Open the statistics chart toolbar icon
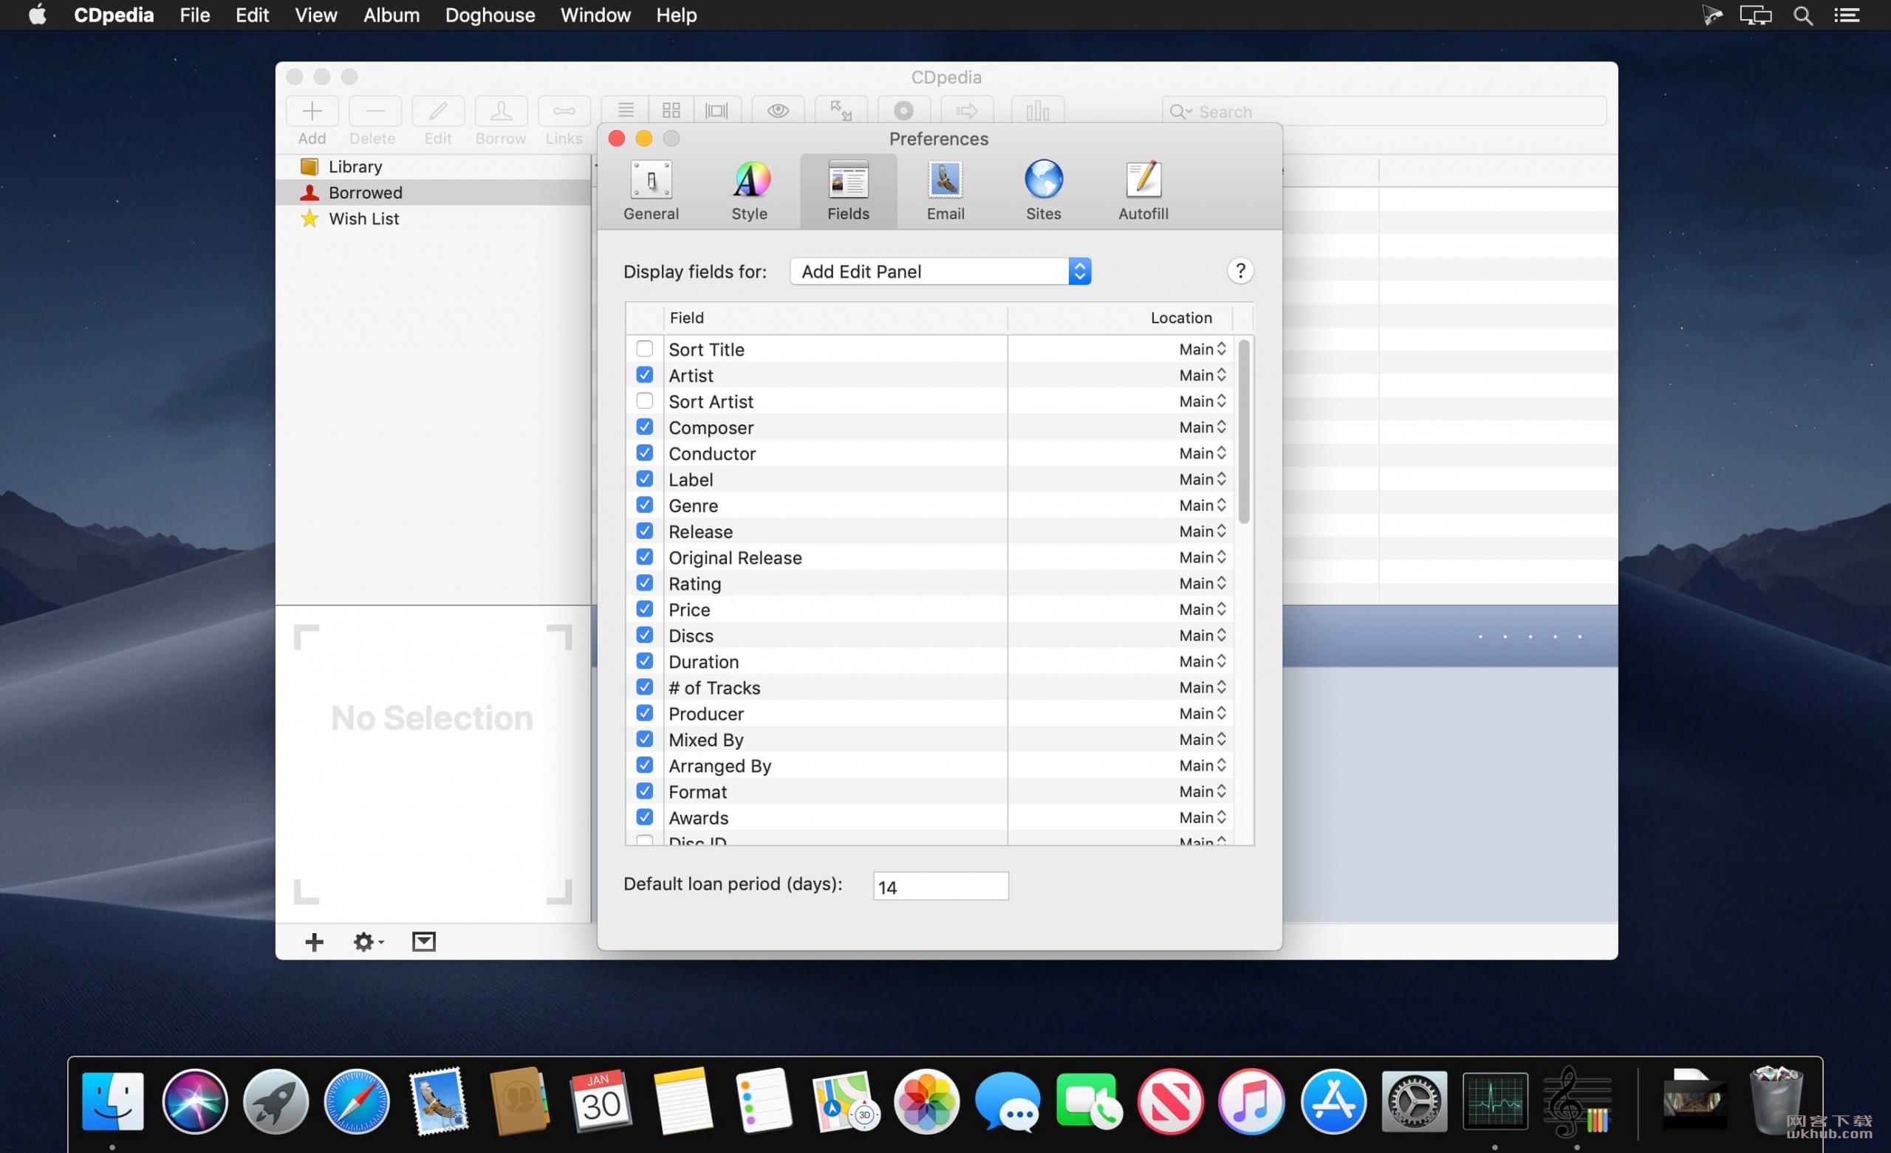 tap(1037, 111)
